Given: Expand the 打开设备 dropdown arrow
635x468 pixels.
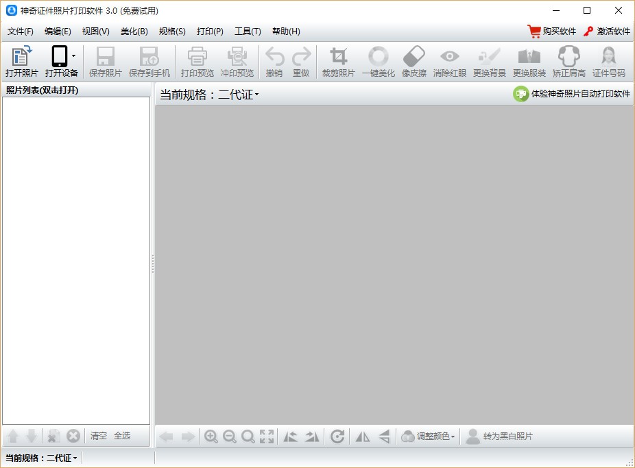Looking at the screenshot, I should pos(73,56).
